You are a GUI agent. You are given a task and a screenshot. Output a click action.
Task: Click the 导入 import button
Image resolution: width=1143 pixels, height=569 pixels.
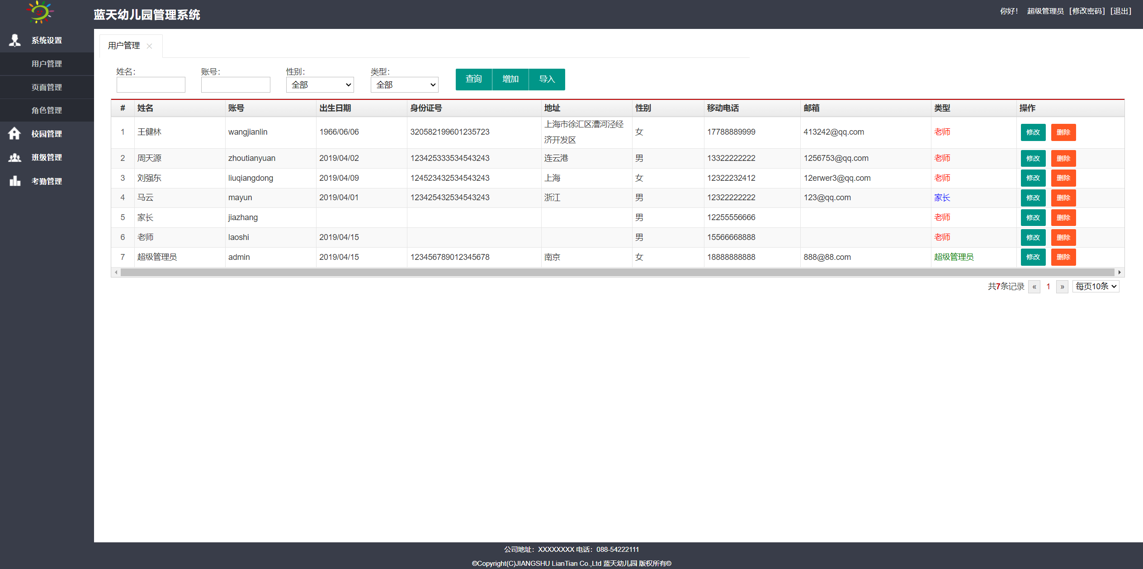tap(547, 79)
